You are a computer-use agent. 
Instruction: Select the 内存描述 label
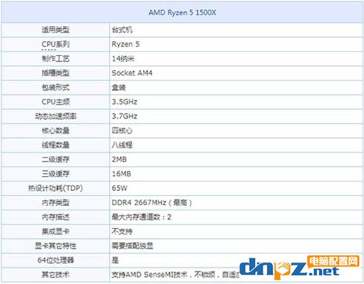(x=55, y=217)
